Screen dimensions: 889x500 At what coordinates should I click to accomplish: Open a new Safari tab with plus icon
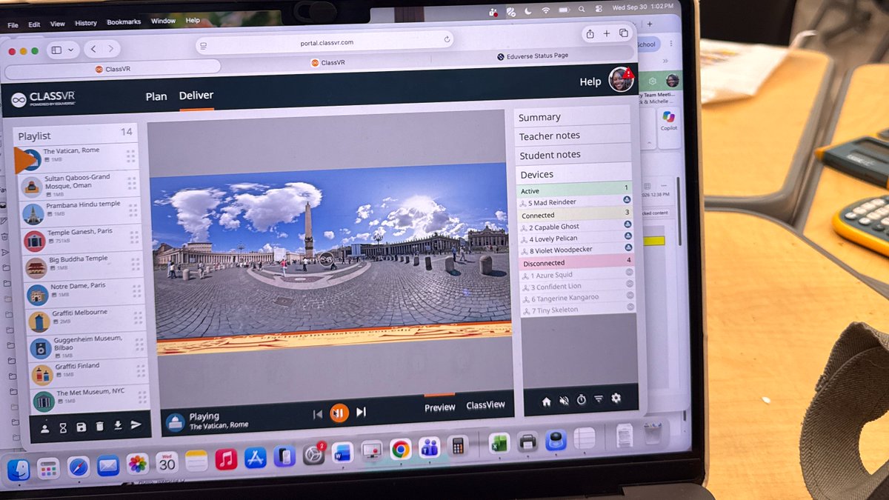pos(607,34)
